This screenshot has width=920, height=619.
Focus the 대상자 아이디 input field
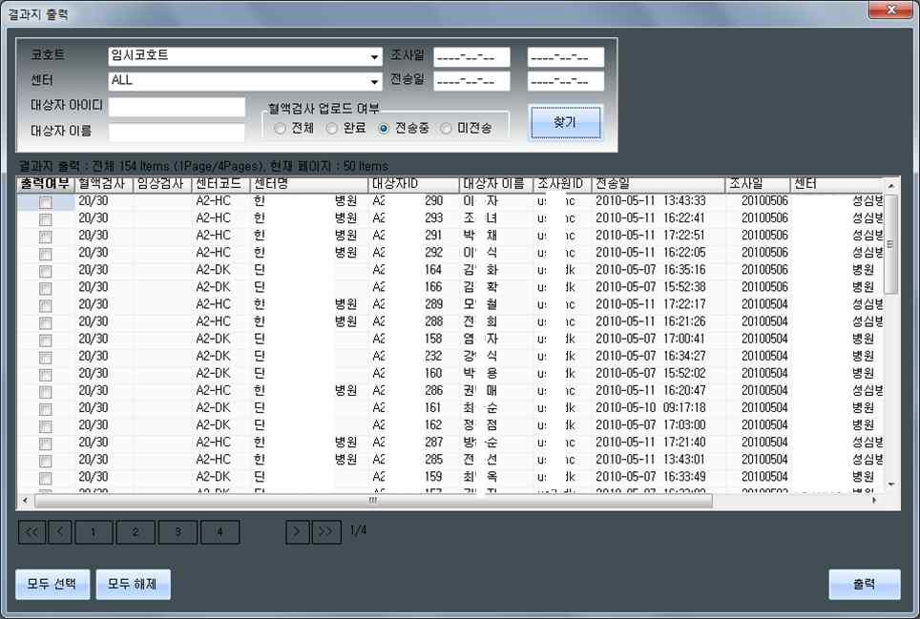177,107
